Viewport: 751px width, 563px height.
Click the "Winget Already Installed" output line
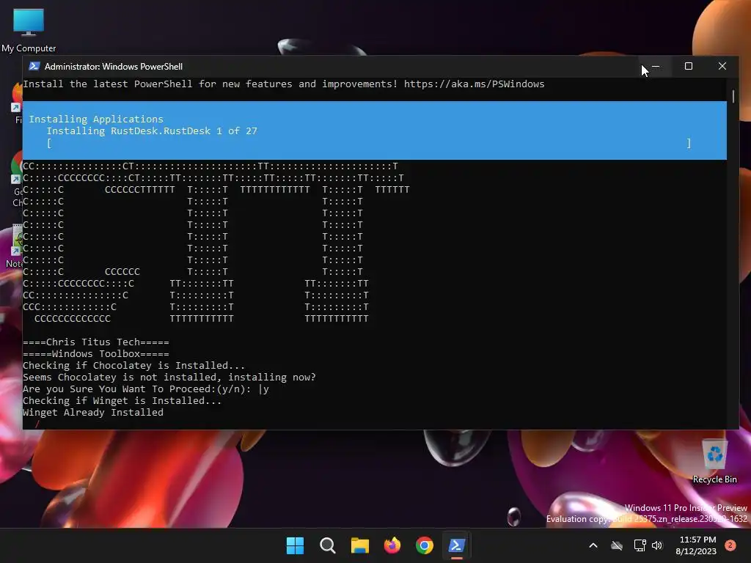(x=93, y=412)
